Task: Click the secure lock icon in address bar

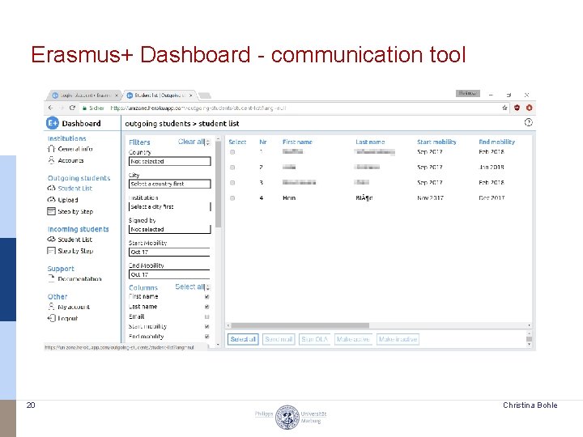Action: pyautogui.click(x=85, y=108)
